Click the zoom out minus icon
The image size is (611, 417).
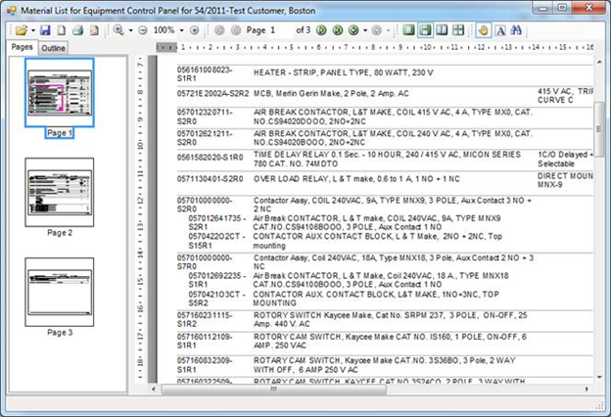142,30
